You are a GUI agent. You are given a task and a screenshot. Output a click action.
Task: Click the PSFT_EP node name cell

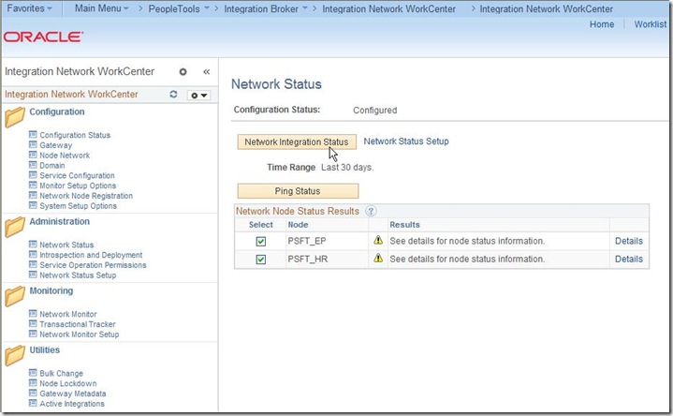point(307,241)
